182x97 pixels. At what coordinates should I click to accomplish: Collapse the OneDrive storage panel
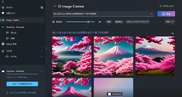[41, 71]
